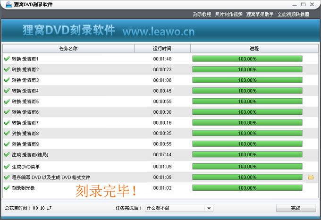This screenshot has width=321, height=220.
Task: Select 程序编写 DVD 以及生成 DVD 格式文件
Action: 160,177
